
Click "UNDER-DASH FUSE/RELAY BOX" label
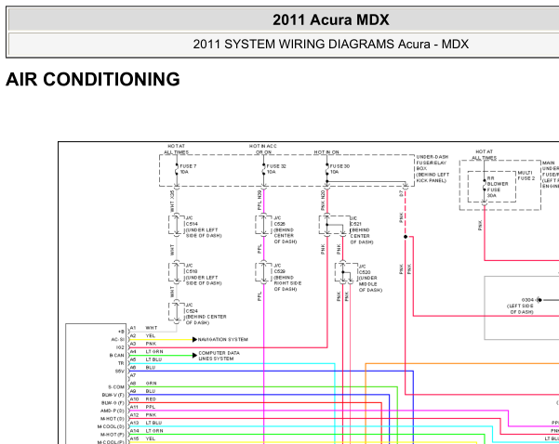coord(433,169)
